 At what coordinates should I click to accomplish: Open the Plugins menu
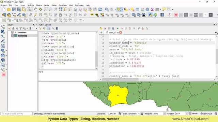click(x=39, y=5)
